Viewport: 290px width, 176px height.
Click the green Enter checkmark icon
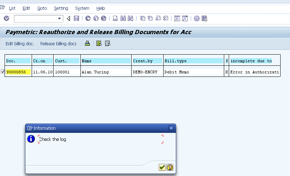point(7,18)
